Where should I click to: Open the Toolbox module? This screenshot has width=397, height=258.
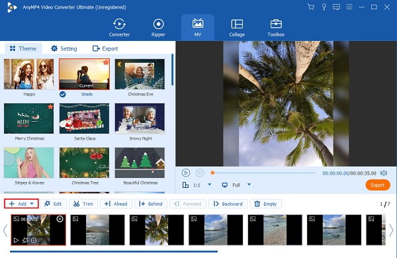(x=276, y=28)
